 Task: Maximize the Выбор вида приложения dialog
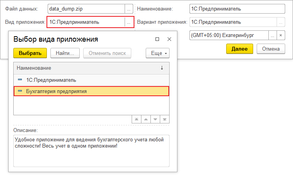[x=157, y=39]
